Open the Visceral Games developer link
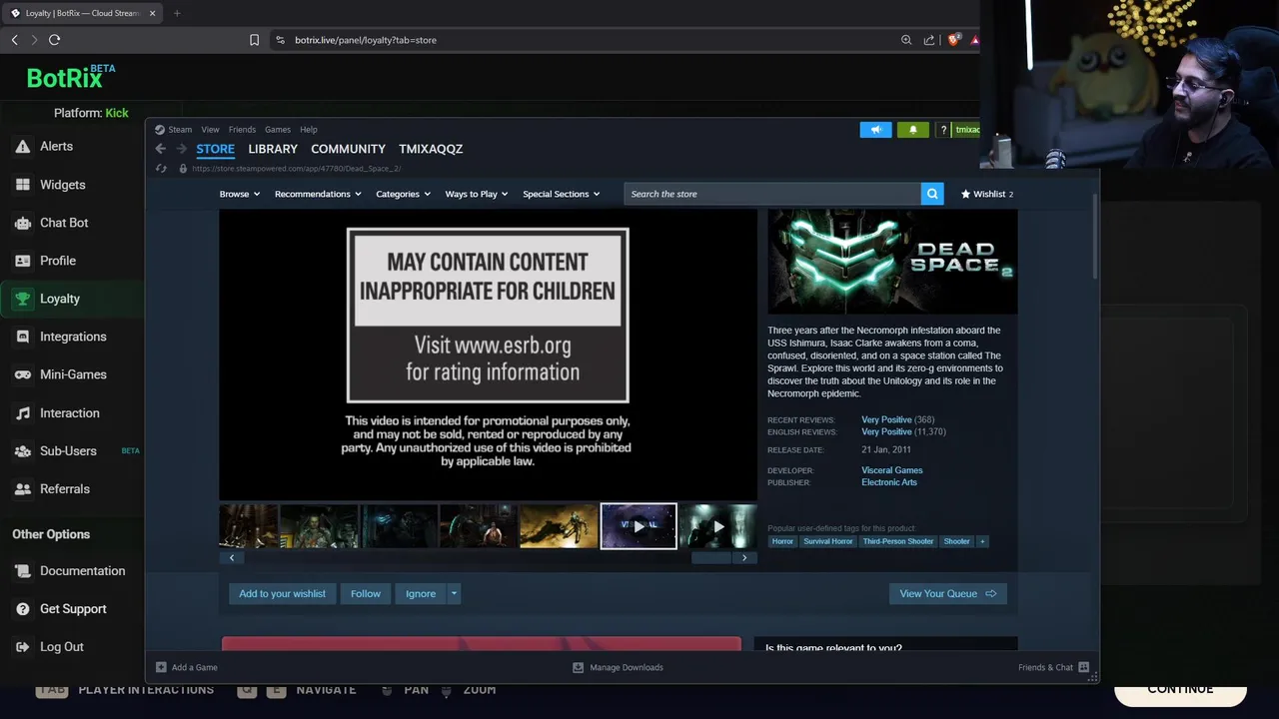The height and width of the screenshot is (719, 1279). [892, 470]
